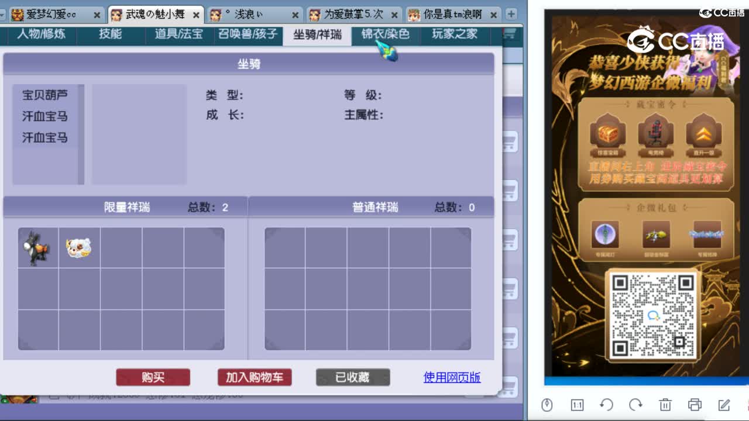This screenshot has height=421, width=749.
Task: Click the 坐骑 panel title
Action: [249, 64]
